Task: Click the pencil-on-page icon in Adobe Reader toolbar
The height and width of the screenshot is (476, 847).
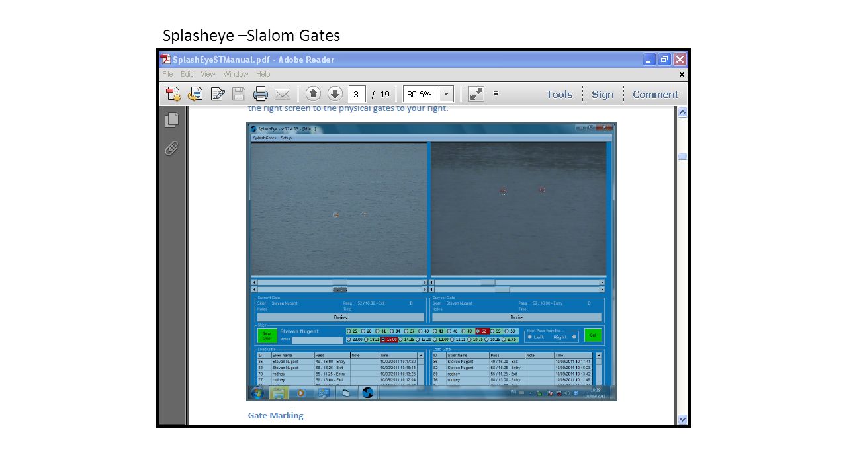Action: tap(218, 94)
